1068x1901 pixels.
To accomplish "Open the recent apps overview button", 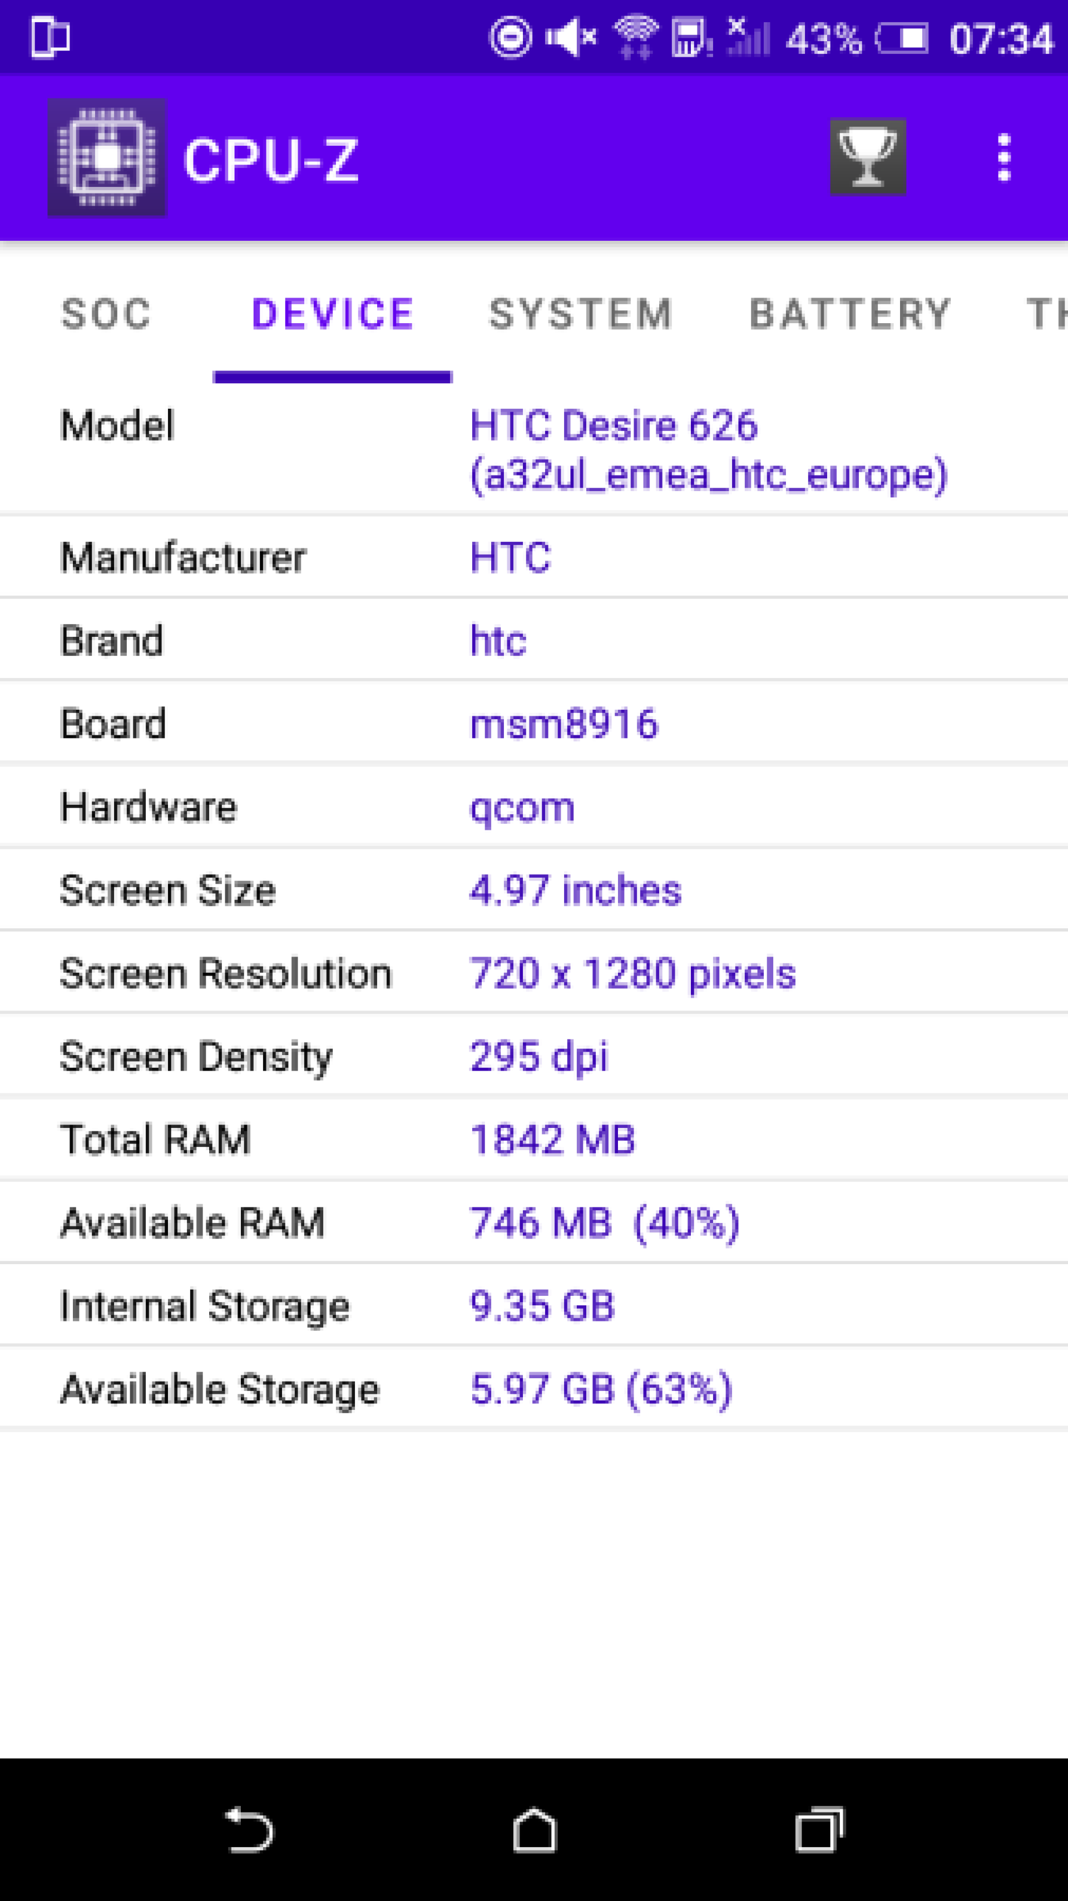I will click(x=819, y=1829).
